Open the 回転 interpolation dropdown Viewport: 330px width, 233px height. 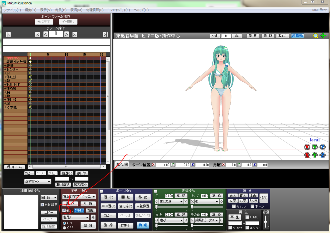click(49, 197)
